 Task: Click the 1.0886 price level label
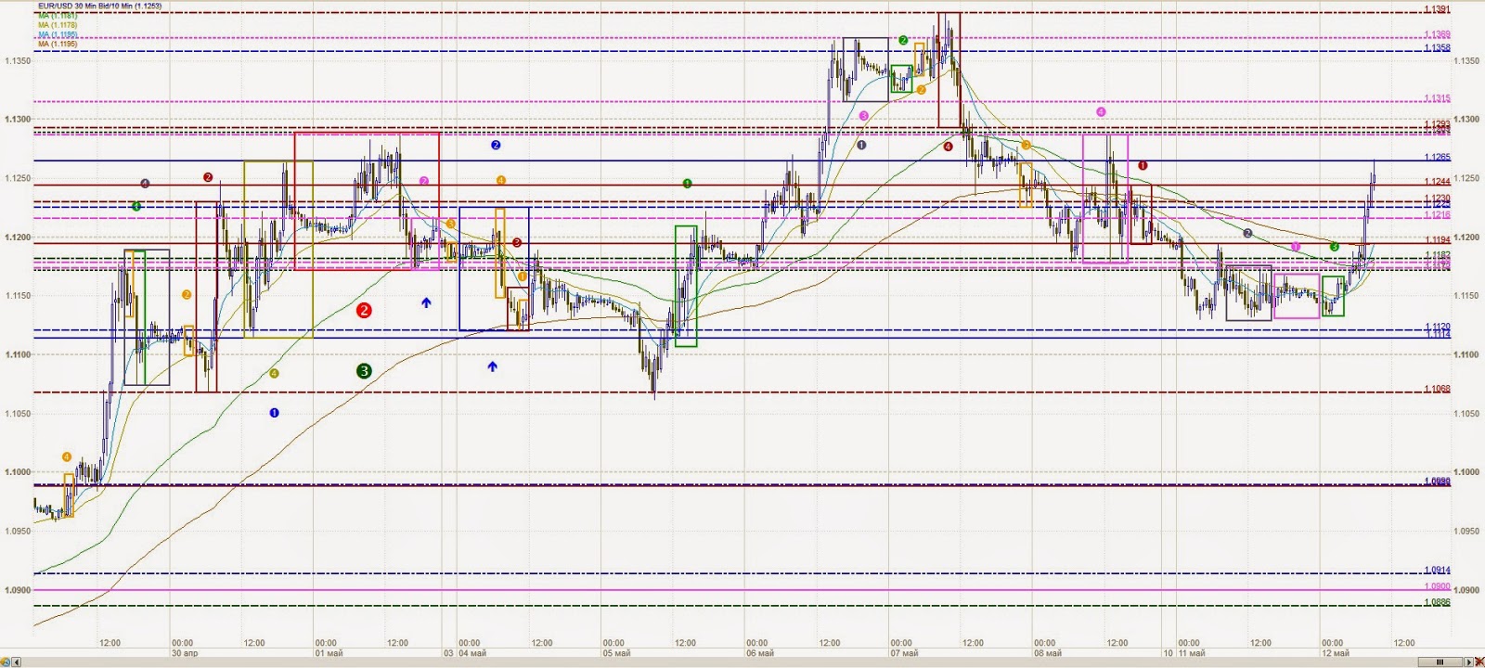pyautogui.click(x=1437, y=603)
